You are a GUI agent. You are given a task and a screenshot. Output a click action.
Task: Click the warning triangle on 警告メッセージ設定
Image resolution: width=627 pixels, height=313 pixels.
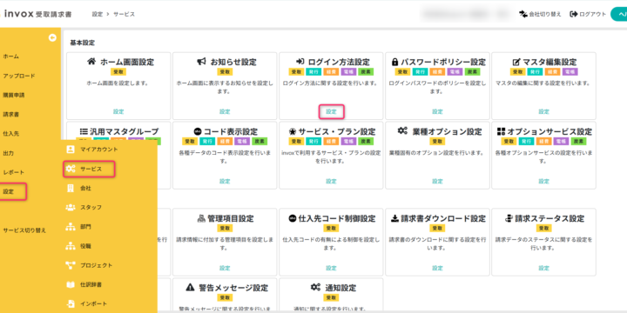pos(191,288)
